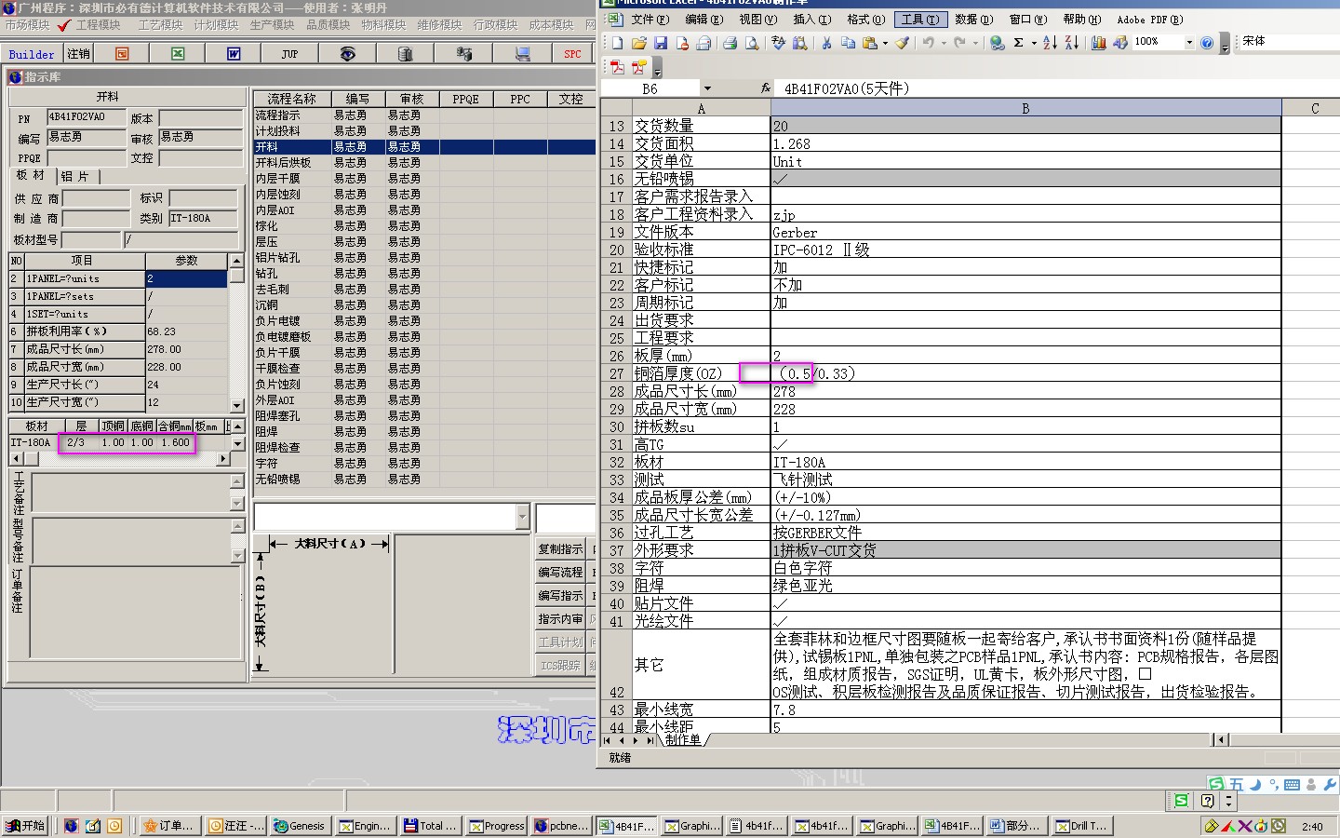Click the PN input field 4B41F02VA0
The width and height of the screenshot is (1340, 838).
tap(87, 117)
